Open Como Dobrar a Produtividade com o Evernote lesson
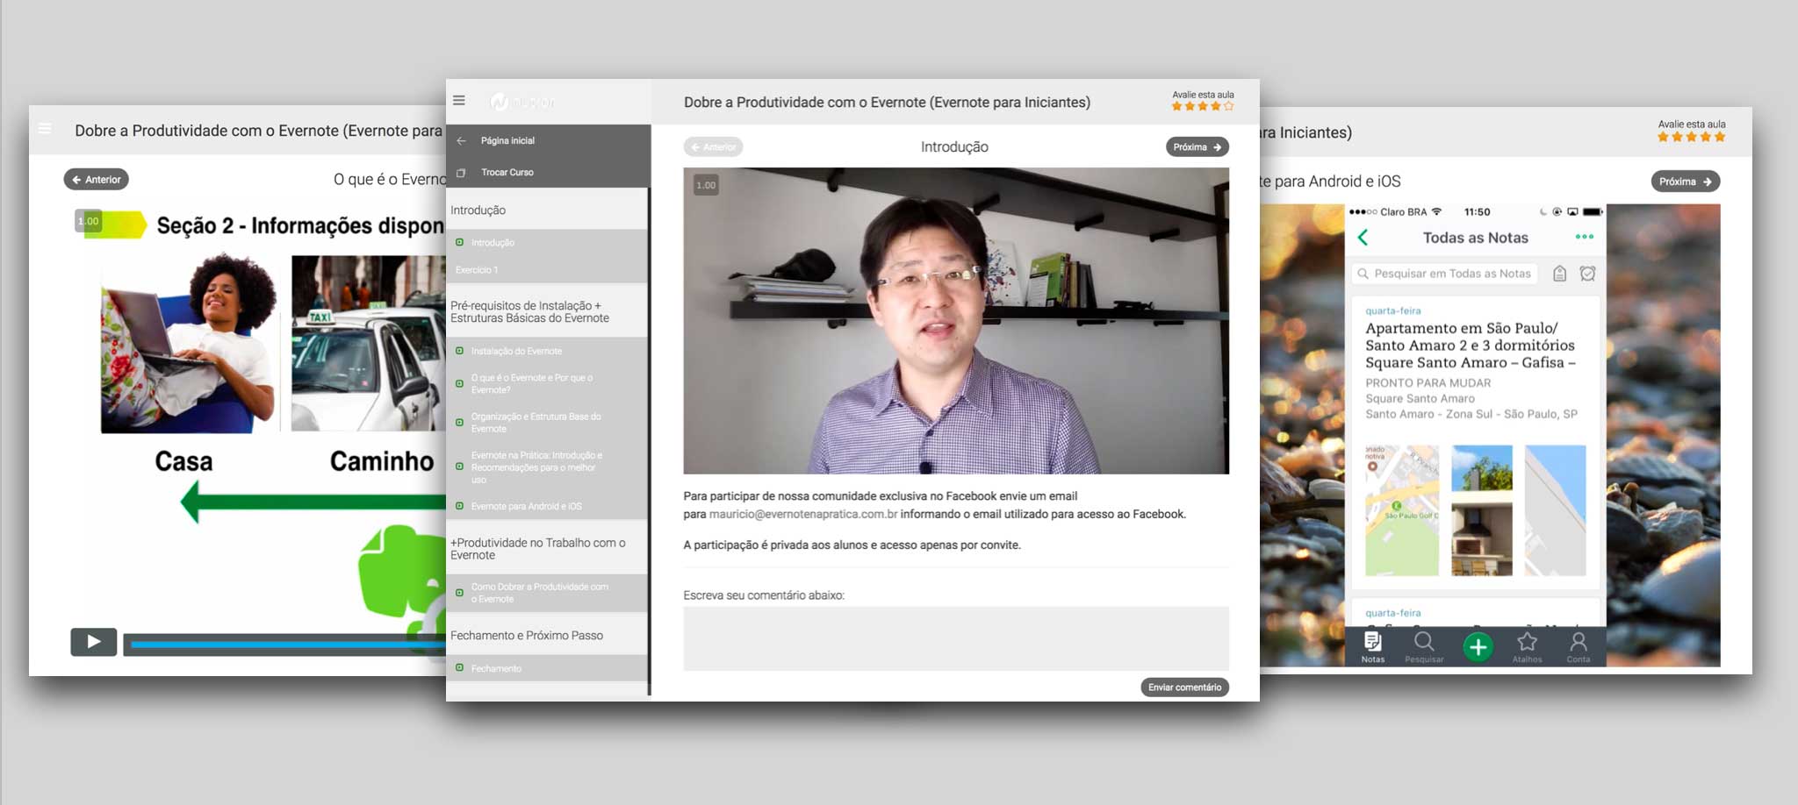The height and width of the screenshot is (805, 1798). click(539, 593)
